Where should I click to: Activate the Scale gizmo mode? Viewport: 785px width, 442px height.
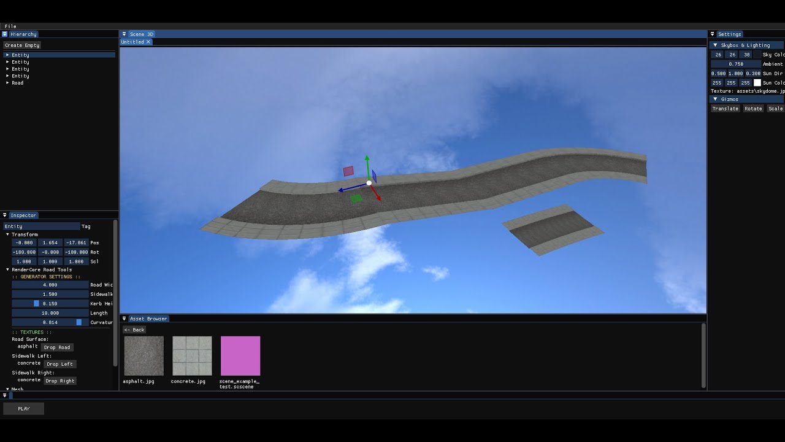(775, 109)
